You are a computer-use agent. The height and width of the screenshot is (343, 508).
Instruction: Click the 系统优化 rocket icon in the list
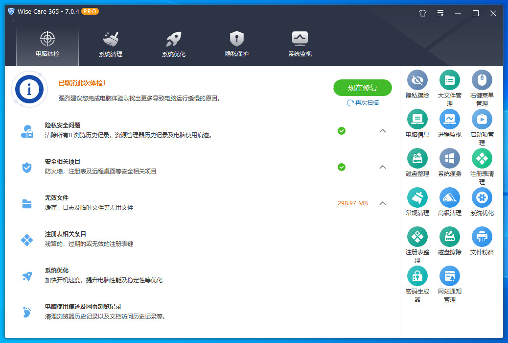27,276
